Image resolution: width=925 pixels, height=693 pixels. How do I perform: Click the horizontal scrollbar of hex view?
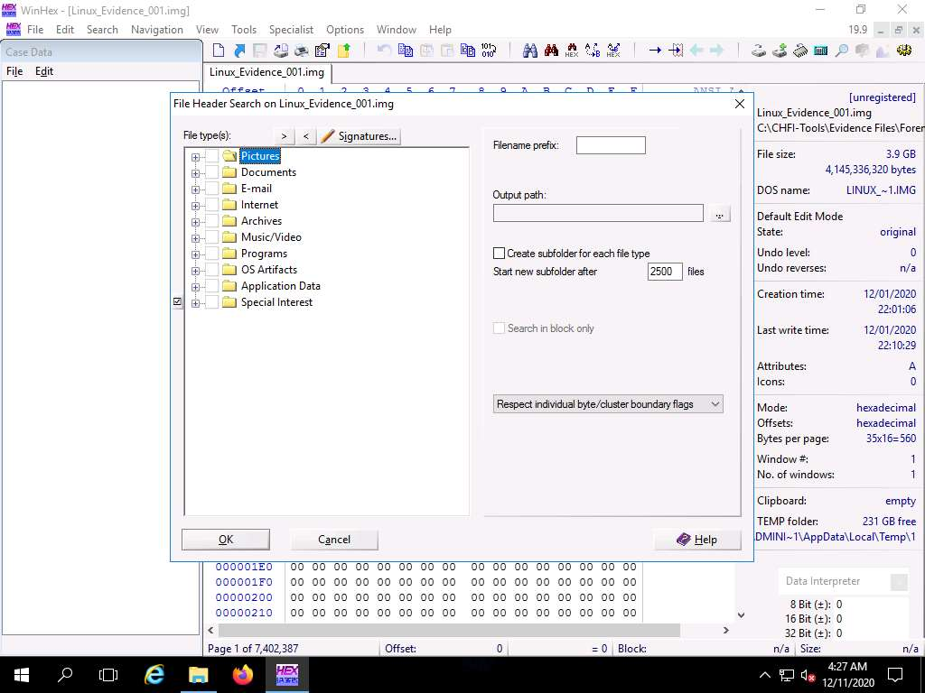pos(449,630)
